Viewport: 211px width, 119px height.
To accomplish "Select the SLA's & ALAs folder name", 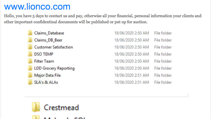I will 46,82.
